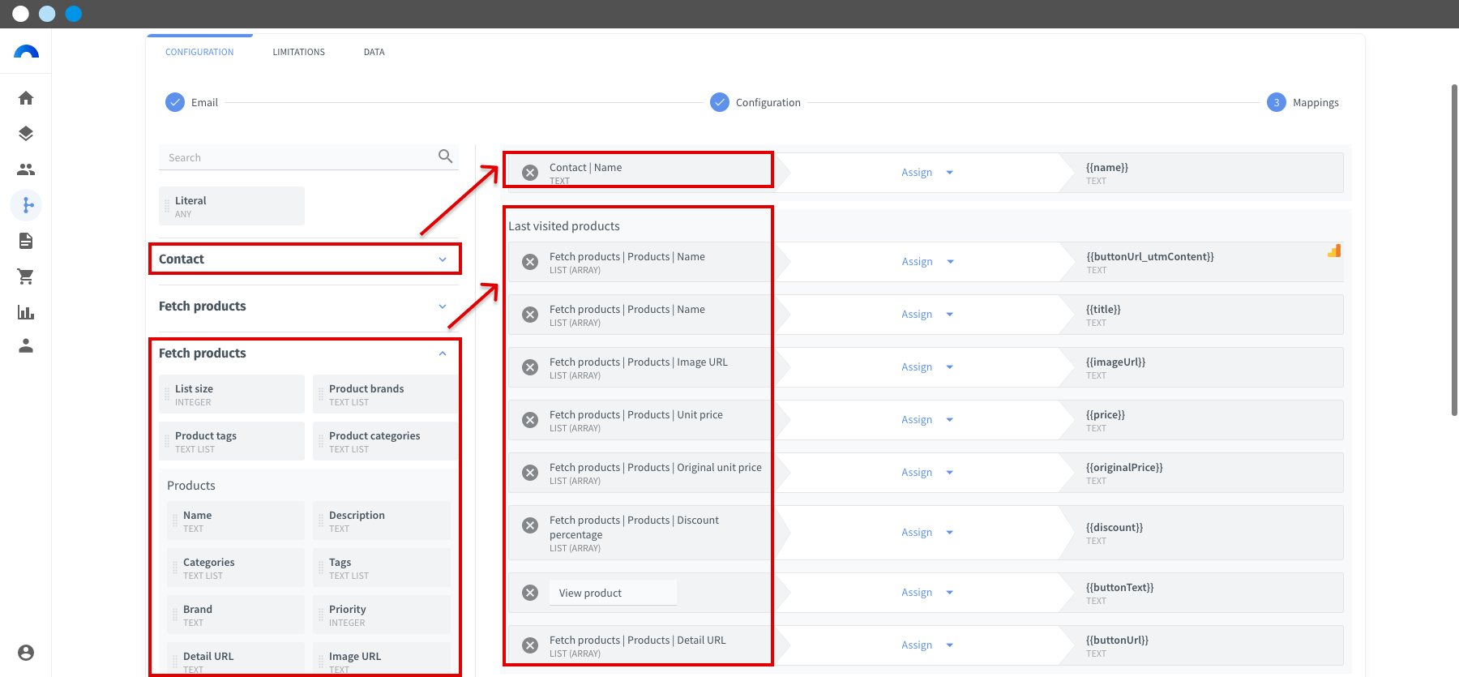
Task: Select the Detail URL source item
Action: pos(236,659)
